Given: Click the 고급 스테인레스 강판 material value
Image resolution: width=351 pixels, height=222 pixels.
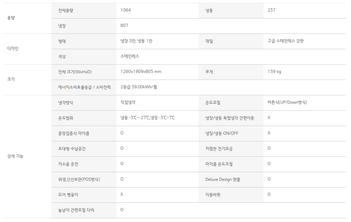Looking at the screenshot, I should coord(285,41).
